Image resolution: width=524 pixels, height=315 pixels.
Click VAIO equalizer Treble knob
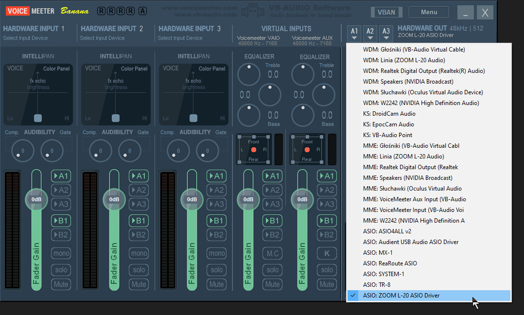pos(249,74)
